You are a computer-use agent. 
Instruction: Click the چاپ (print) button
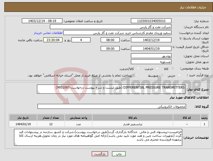coord(119,154)
